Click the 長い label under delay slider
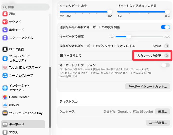The image size is (173, 135). pos(120,16)
